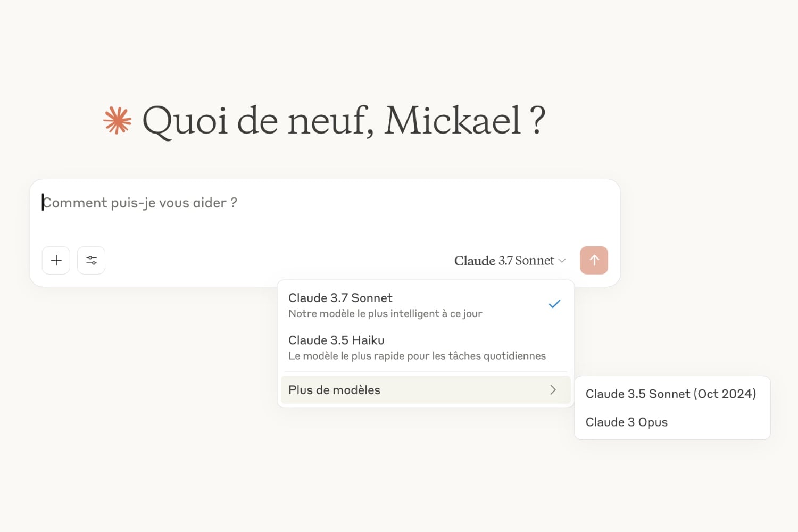Click the blinking text caret in prompt box
Image resolution: width=798 pixels, height=532 pixels.
pyautogui.click(x=43, y=203)
